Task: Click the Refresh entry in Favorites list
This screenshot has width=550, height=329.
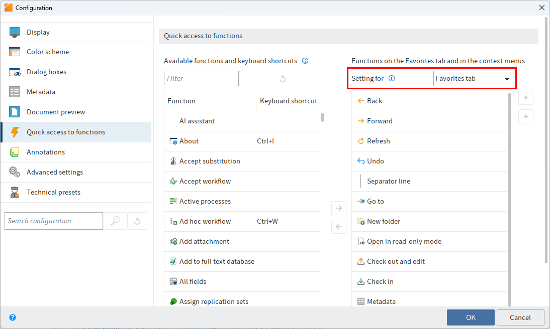Action: [378, 141]
